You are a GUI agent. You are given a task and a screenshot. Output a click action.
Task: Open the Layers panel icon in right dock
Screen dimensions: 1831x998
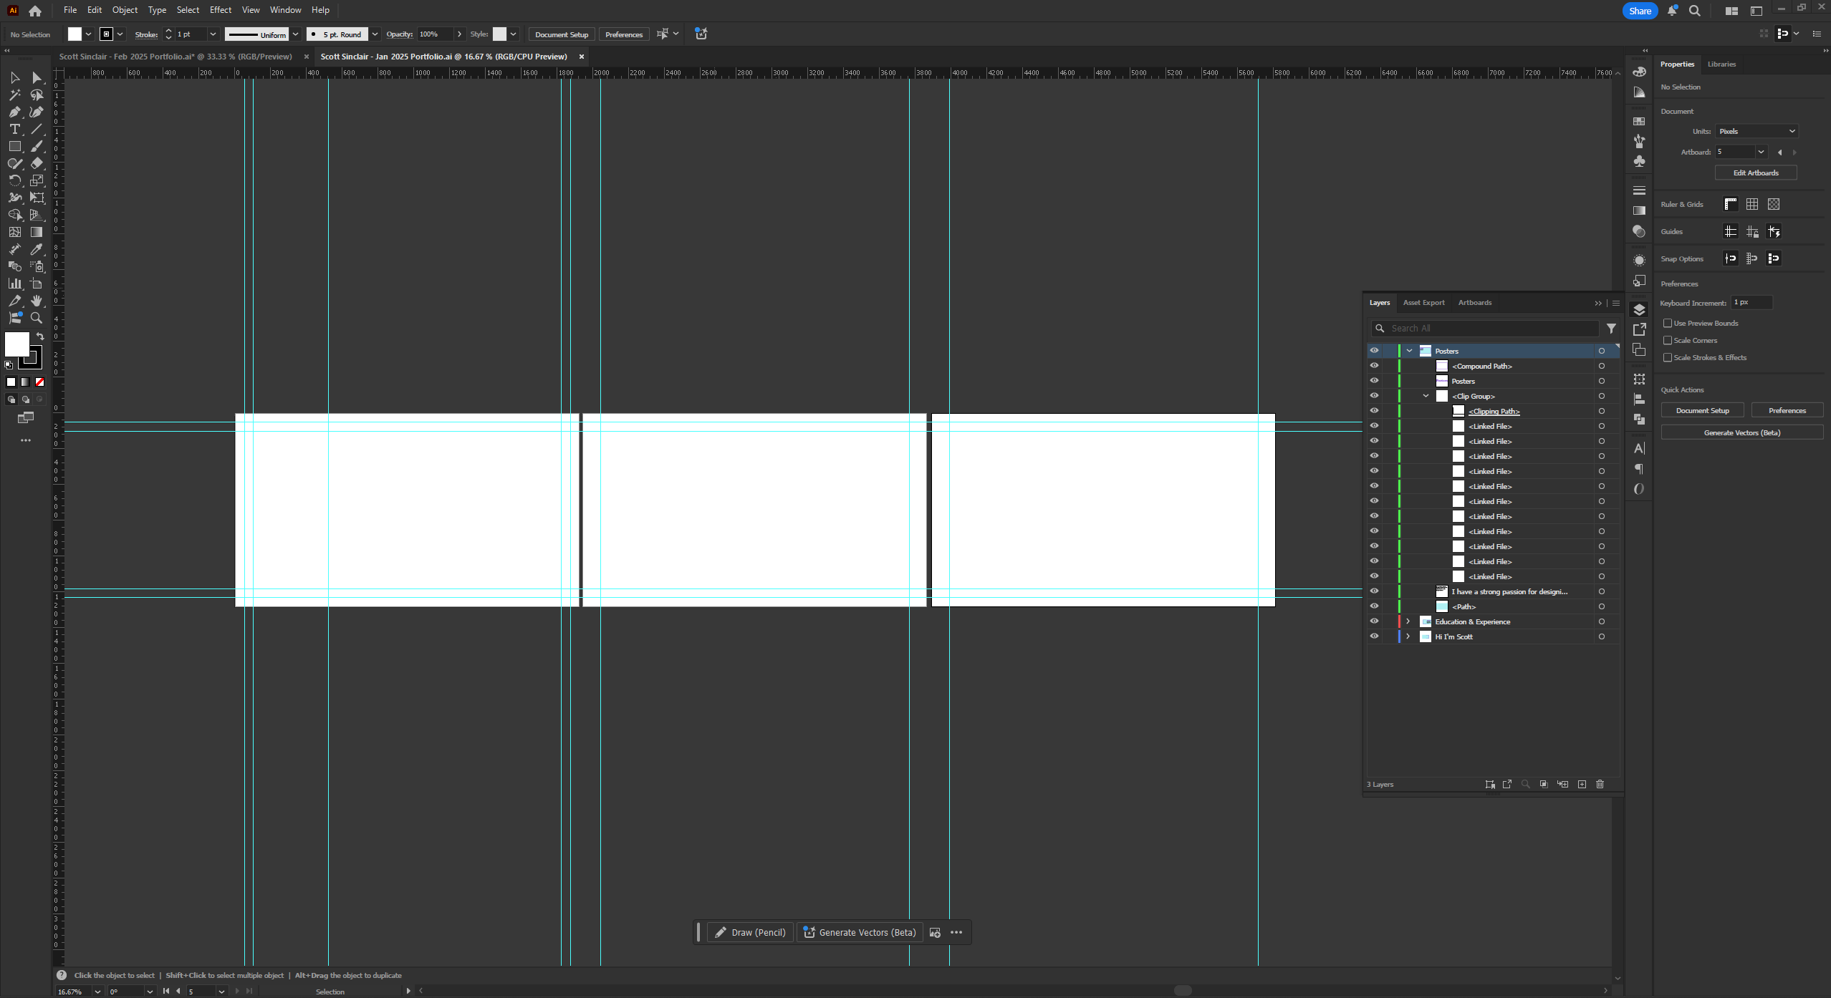click(1640, 310)
